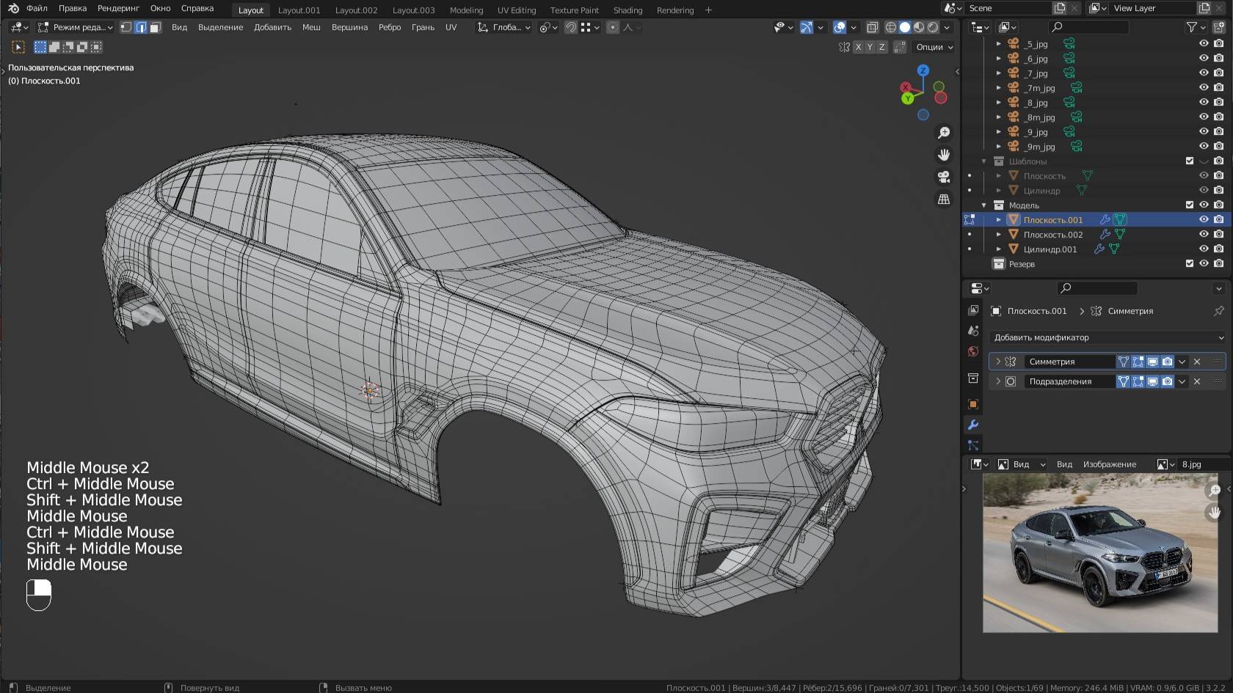Select Material Preview shading sphere icon
Image resolution: width=1233 pixels, height=693 pixels.
(x=918, y=27)
